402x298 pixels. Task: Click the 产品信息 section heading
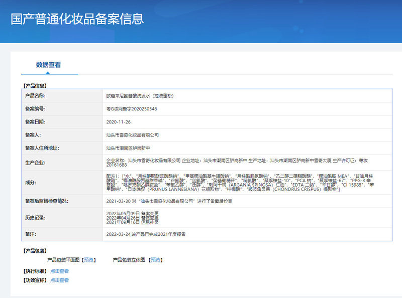(x=35, y=86)
